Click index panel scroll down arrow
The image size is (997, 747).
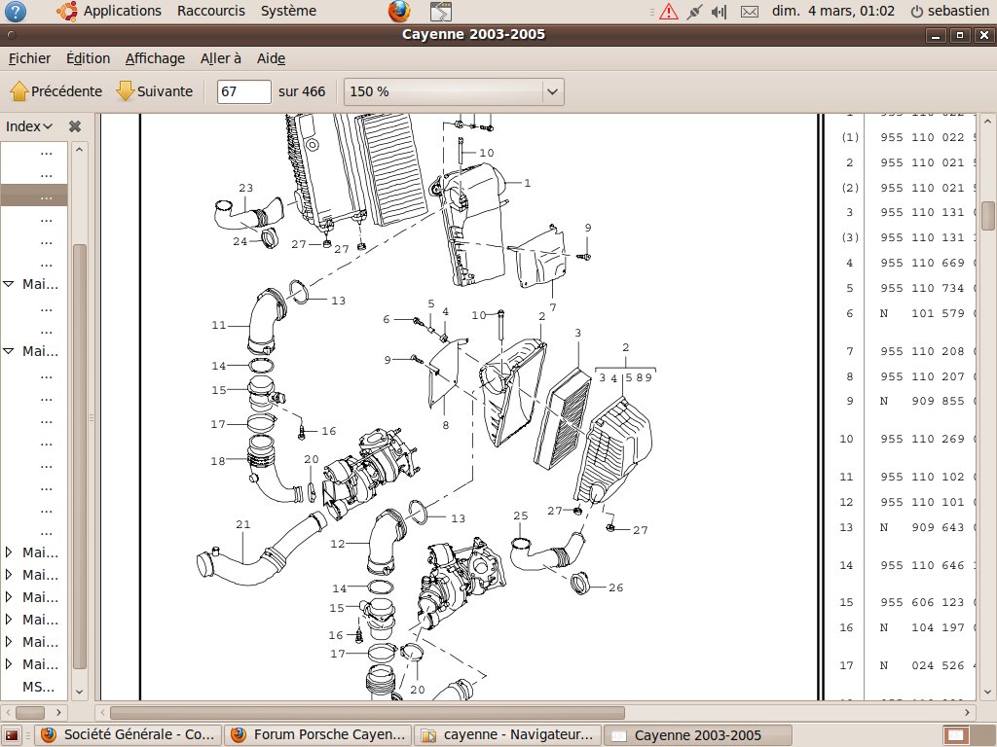click(x=79, y=692)
